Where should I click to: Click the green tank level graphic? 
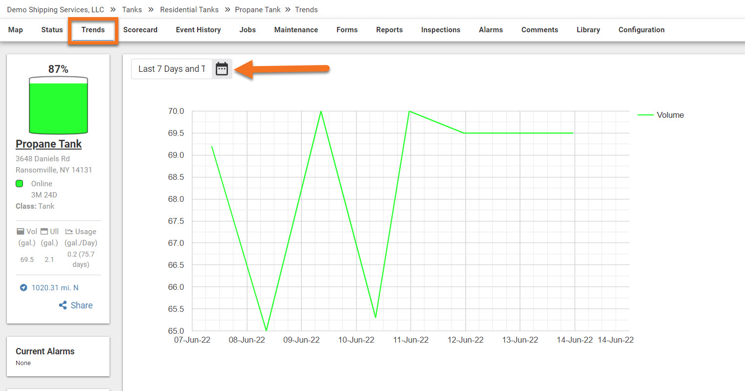click(x=58, y=106)
